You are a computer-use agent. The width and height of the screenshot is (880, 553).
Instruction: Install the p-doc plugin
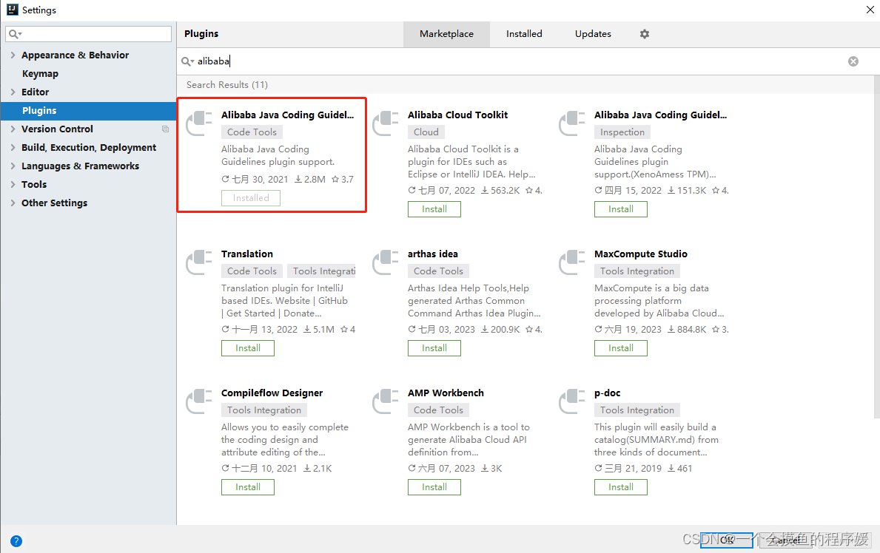coord(621,487)
